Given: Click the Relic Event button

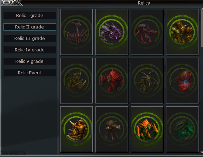Looking at the screenshot, I should click(x=30, y=73).
